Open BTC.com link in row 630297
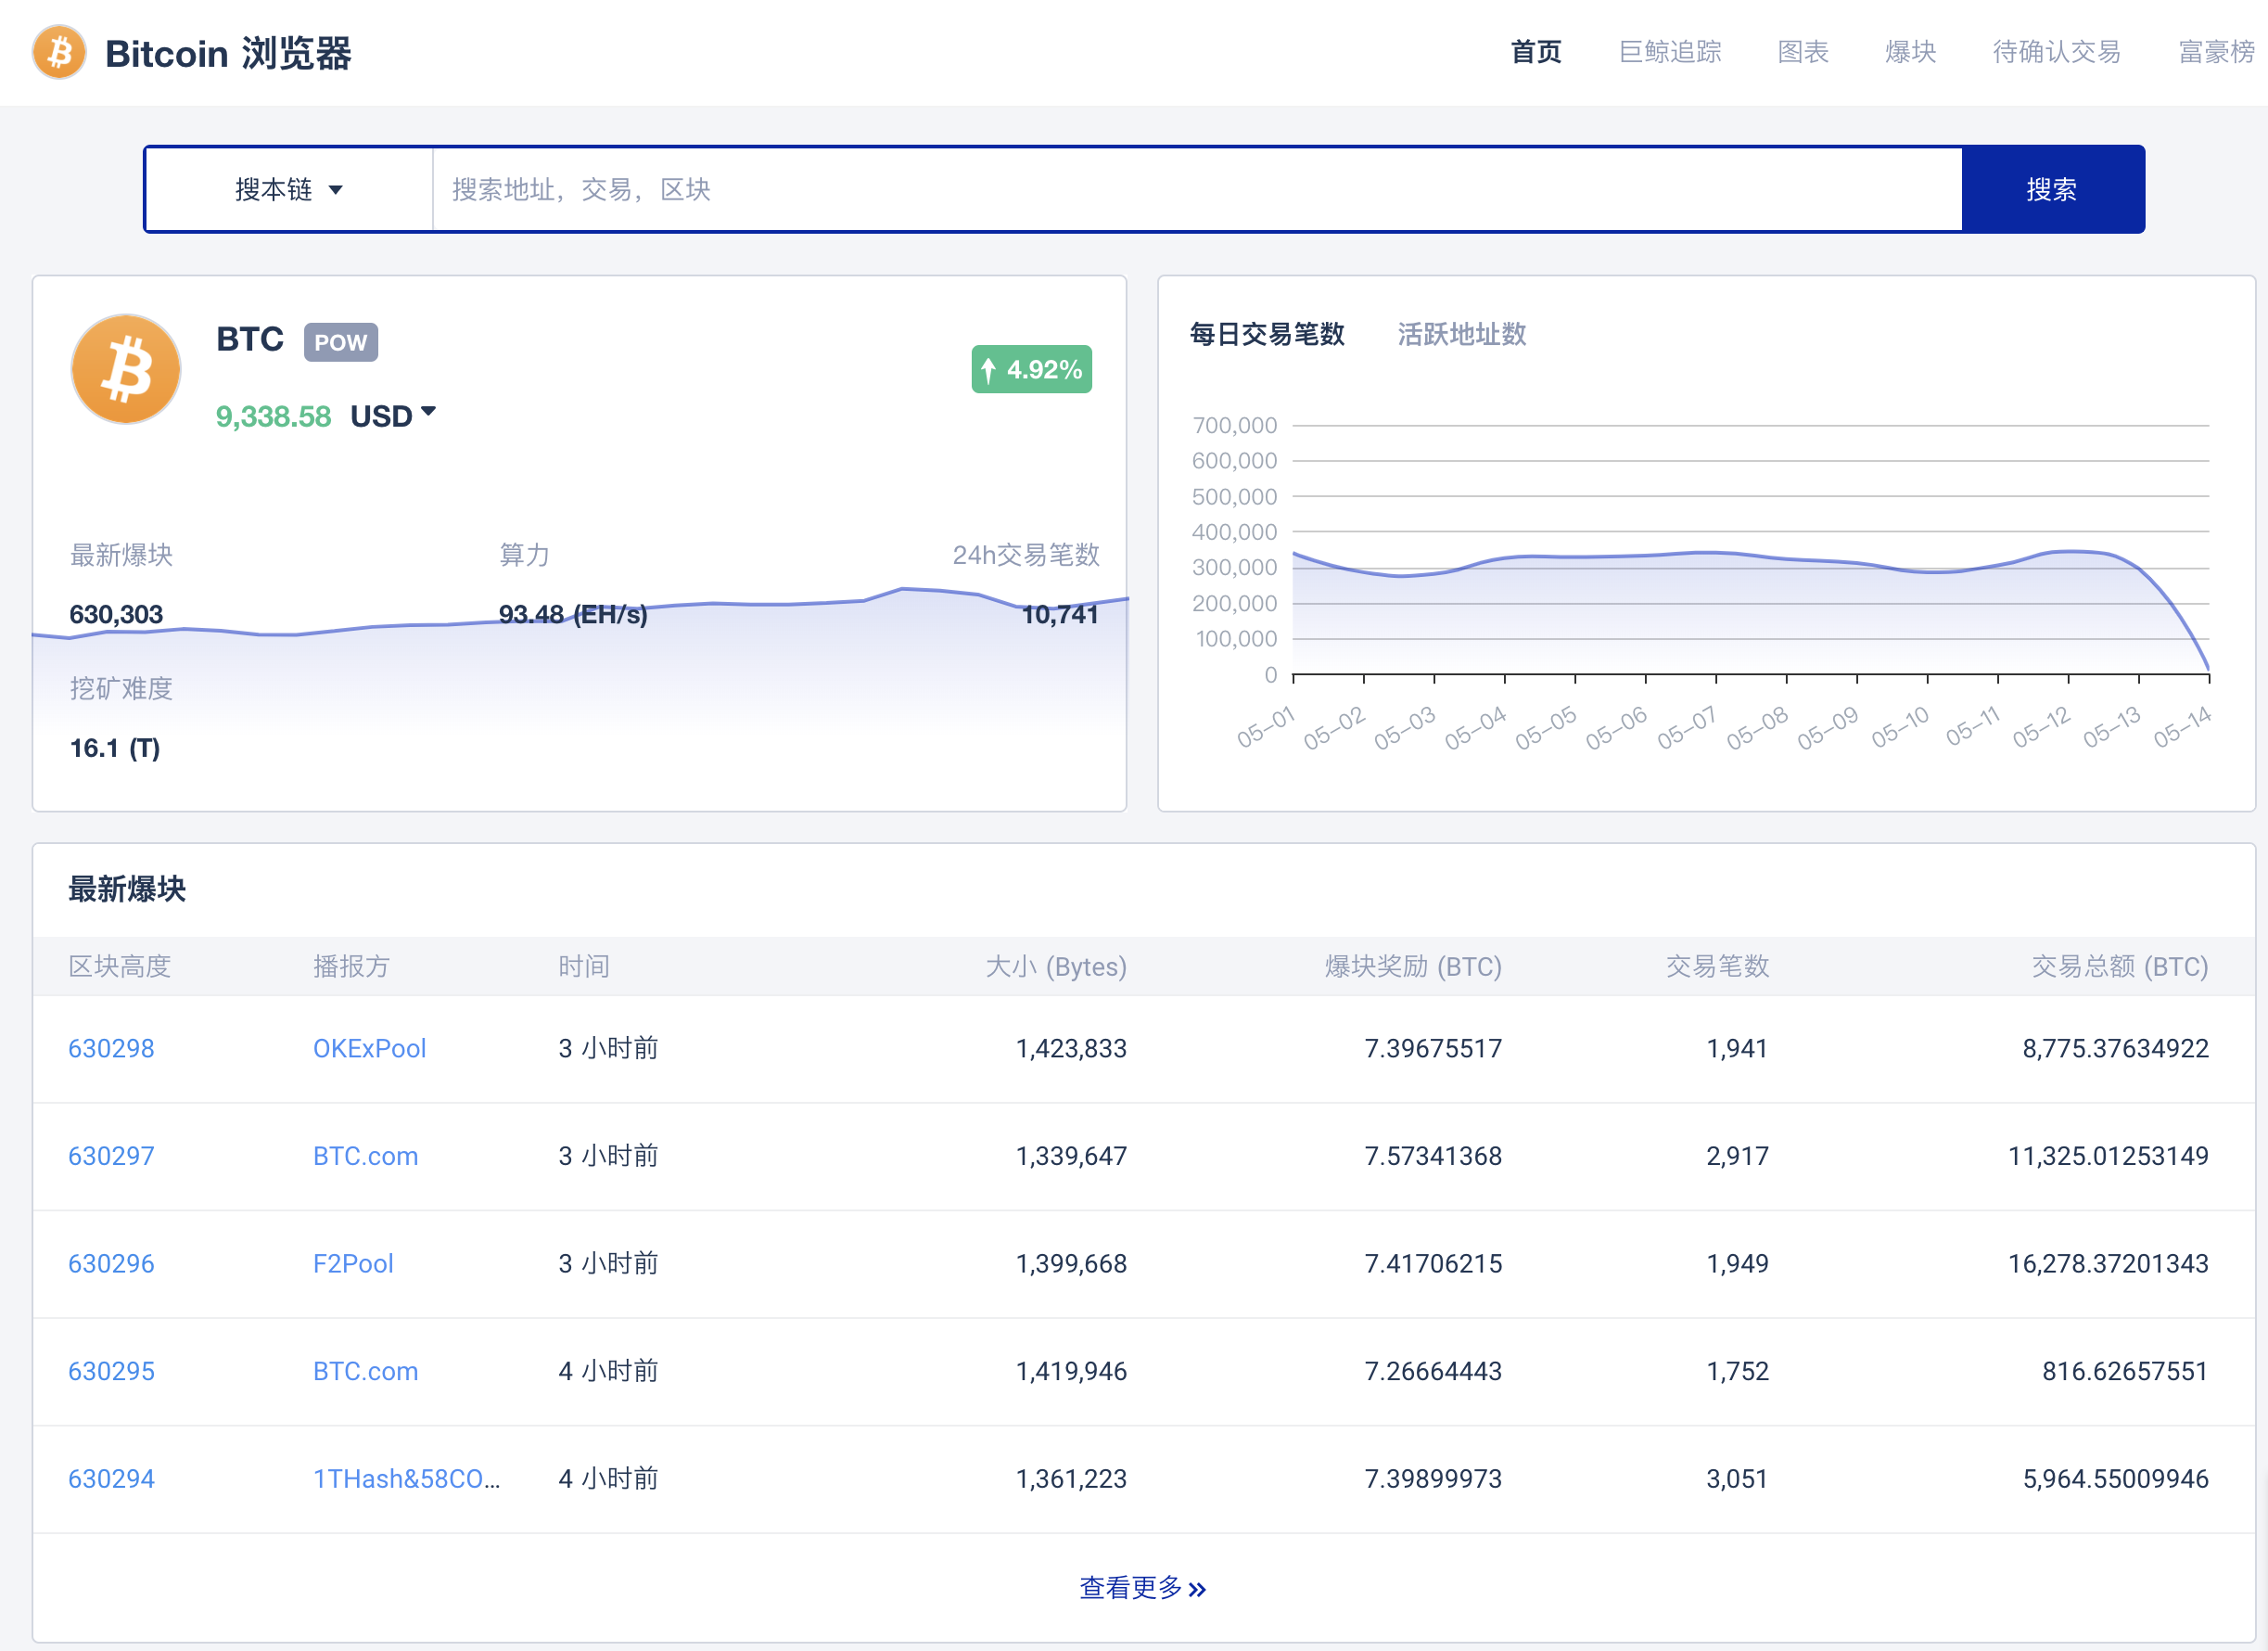Screen dimensions: 2268x1651 pyautogui.click(x=365, y=1156)
